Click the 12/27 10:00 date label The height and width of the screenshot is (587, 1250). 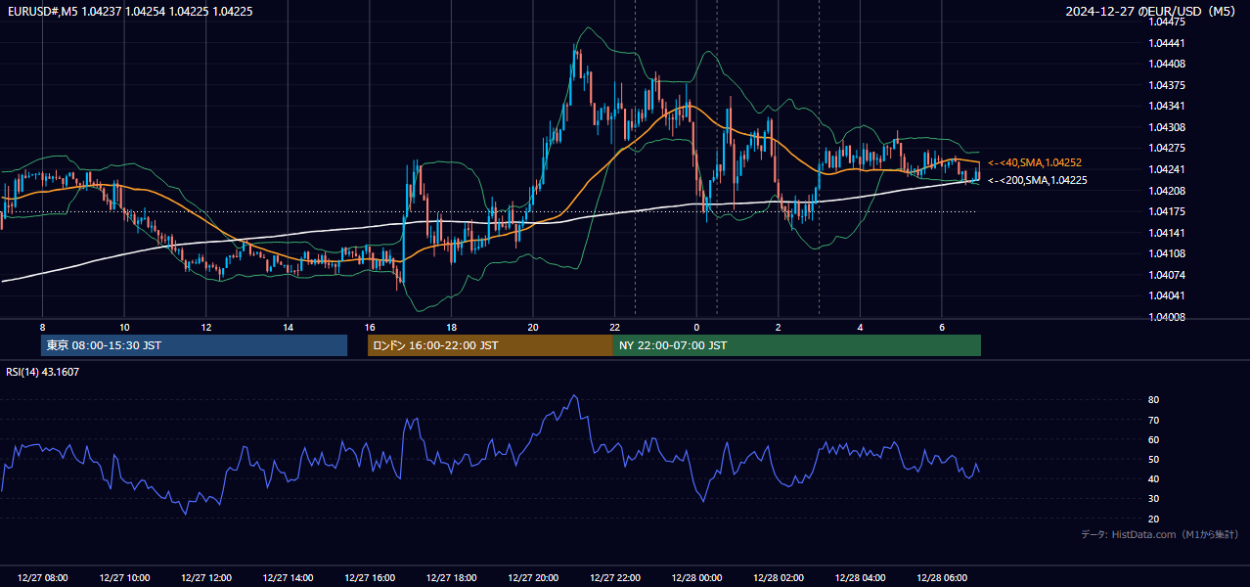[x=124, y=578]
